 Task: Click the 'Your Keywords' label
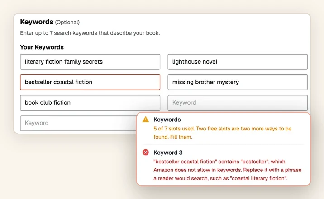tap(42, 47)
